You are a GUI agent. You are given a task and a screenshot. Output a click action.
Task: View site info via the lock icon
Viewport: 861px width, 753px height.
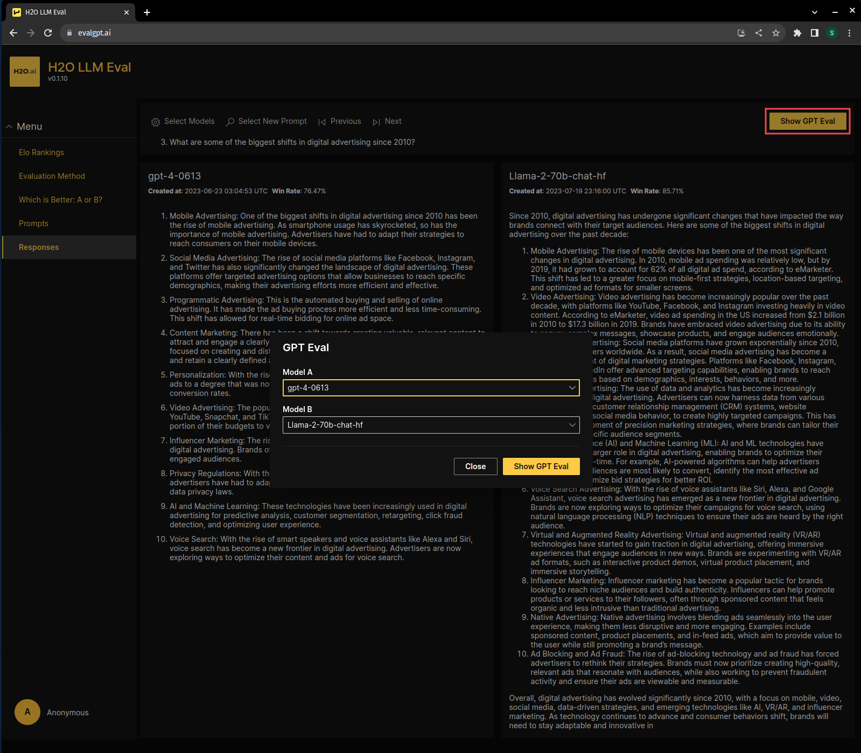(69, 33)
